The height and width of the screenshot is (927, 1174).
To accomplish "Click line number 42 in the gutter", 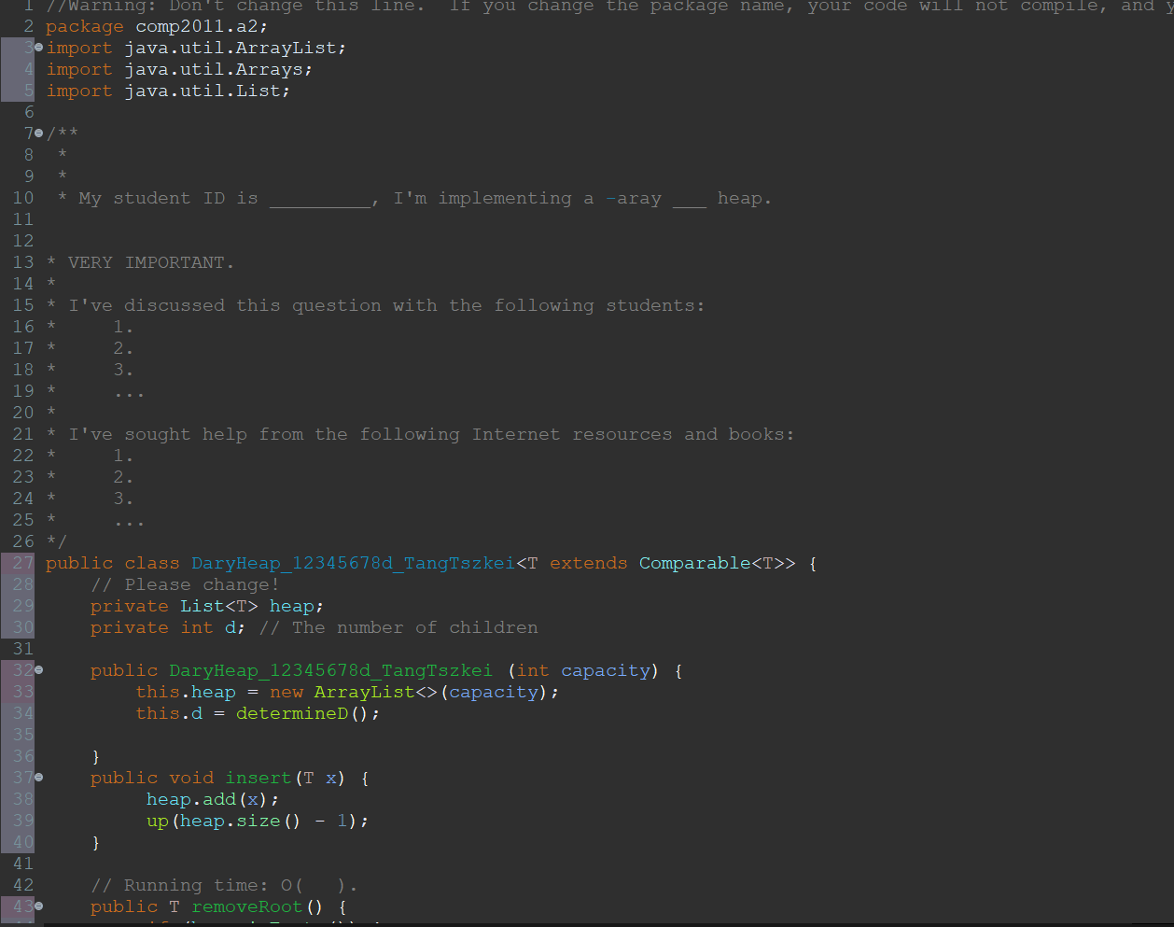I will click(23, 885).
